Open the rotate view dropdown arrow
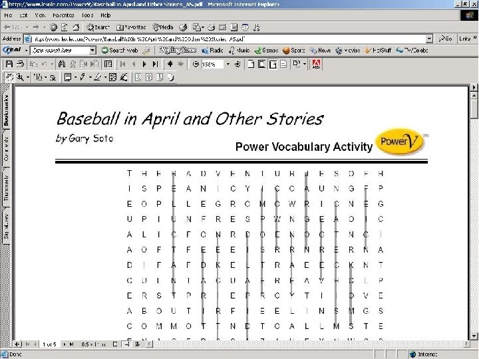 (x=305, y=64)
